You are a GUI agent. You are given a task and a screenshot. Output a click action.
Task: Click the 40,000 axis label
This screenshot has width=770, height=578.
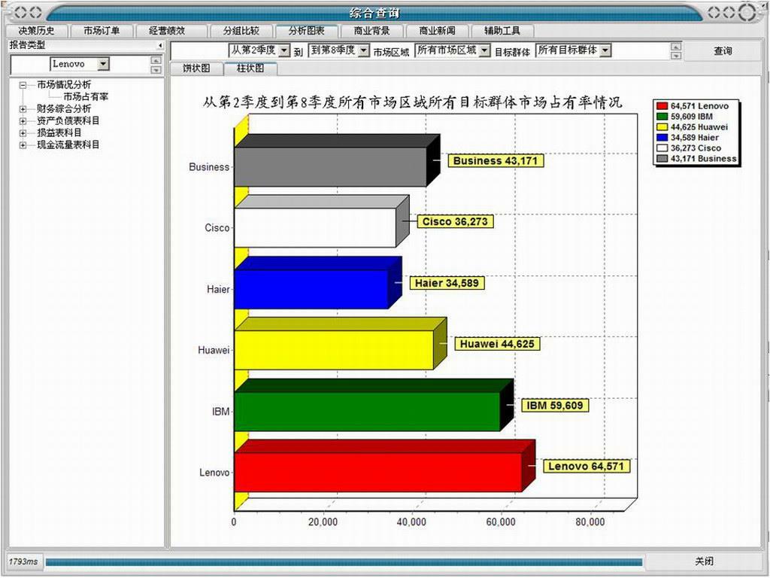click(x=411, y=522)
